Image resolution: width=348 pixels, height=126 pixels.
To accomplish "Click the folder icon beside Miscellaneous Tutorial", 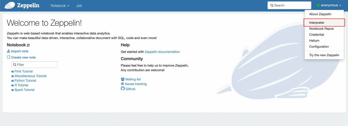I will click(13, 76).
